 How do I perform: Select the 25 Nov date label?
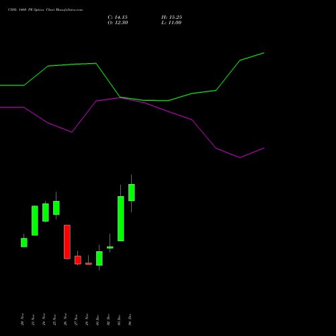click(x=54, y=319)
